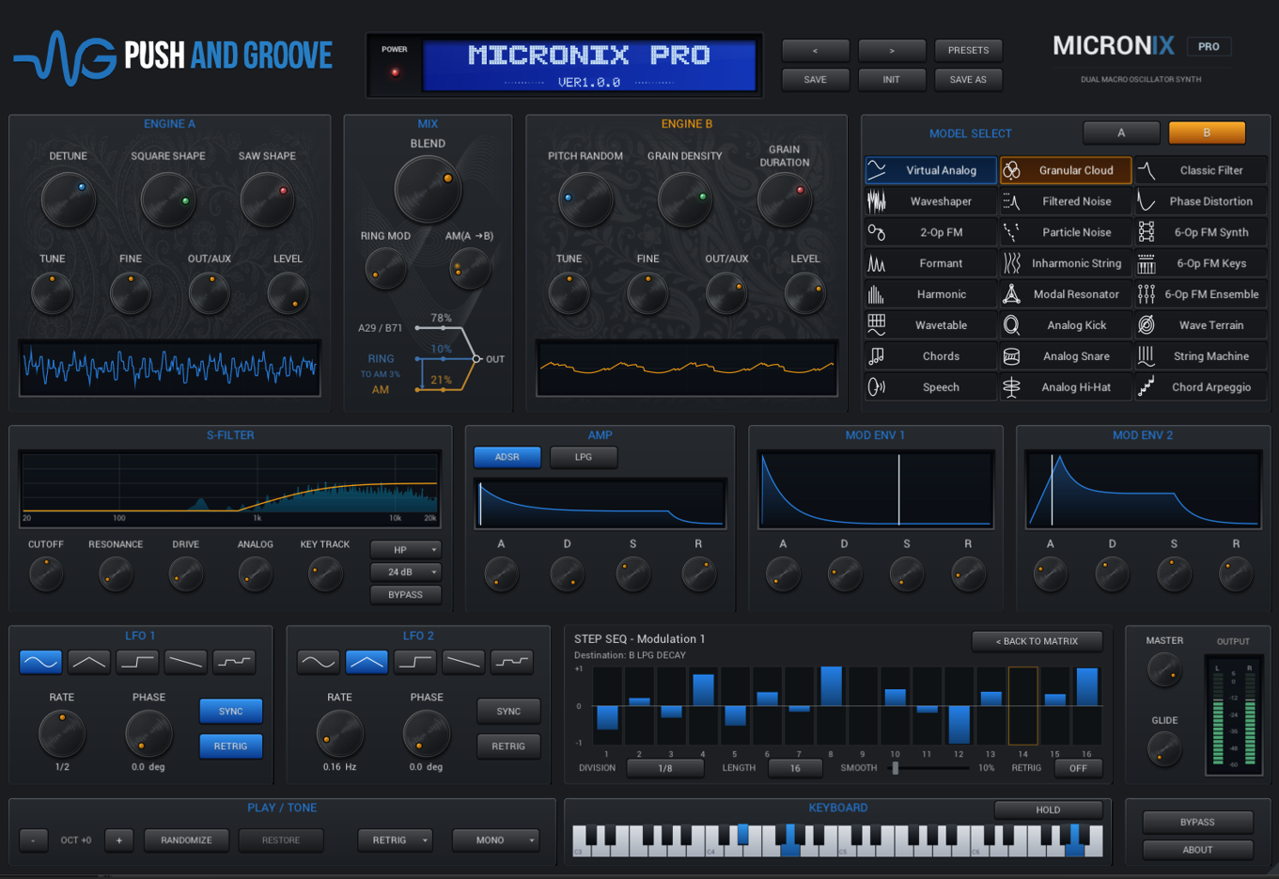Toggle keyboard HOLD
The image size is (1279, 879).
pos(1048,809)
